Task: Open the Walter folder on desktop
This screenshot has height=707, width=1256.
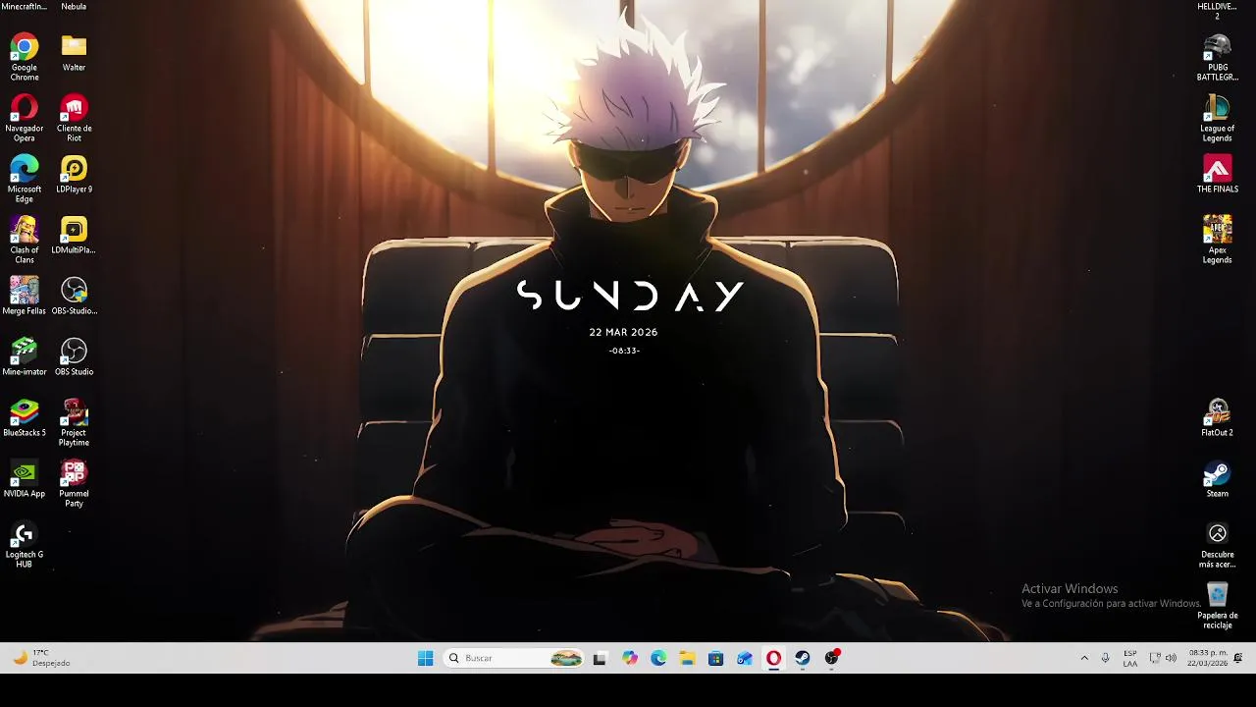Action: [74, 53]
